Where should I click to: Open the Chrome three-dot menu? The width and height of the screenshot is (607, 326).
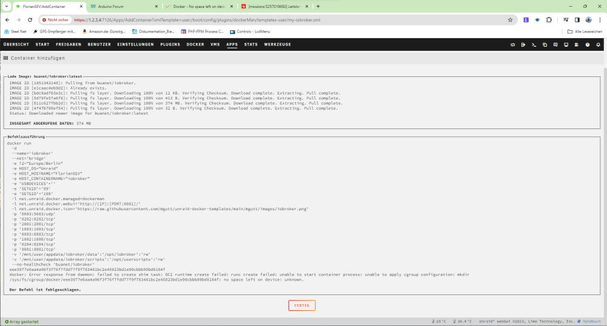pyautogui.click(x=600, y=20)
